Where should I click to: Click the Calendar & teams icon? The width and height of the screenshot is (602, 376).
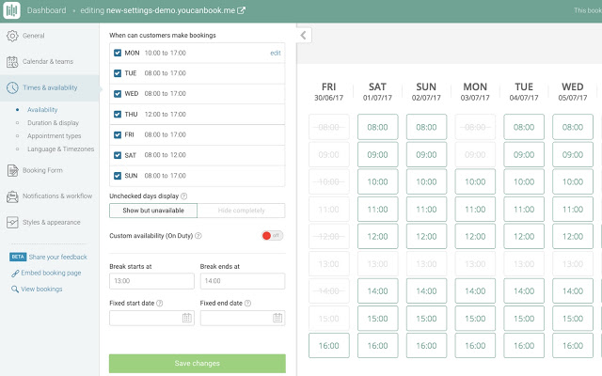point(12,62)
